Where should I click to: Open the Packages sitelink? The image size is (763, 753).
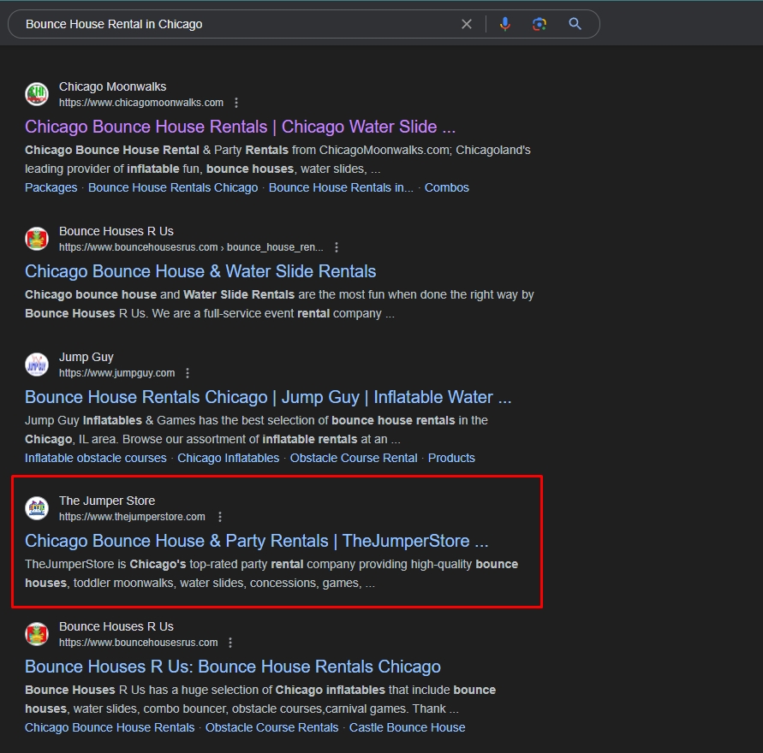click(x=51, y=187)
